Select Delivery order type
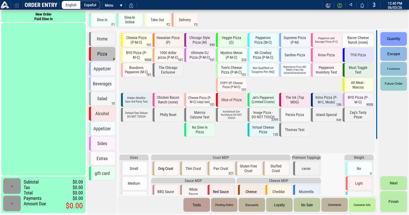This screenshot has width=409, height=215. 185,20
